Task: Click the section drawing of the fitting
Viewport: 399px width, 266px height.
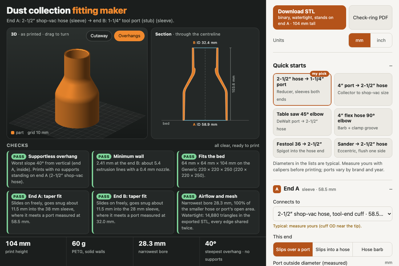Action: click(205, 84)
